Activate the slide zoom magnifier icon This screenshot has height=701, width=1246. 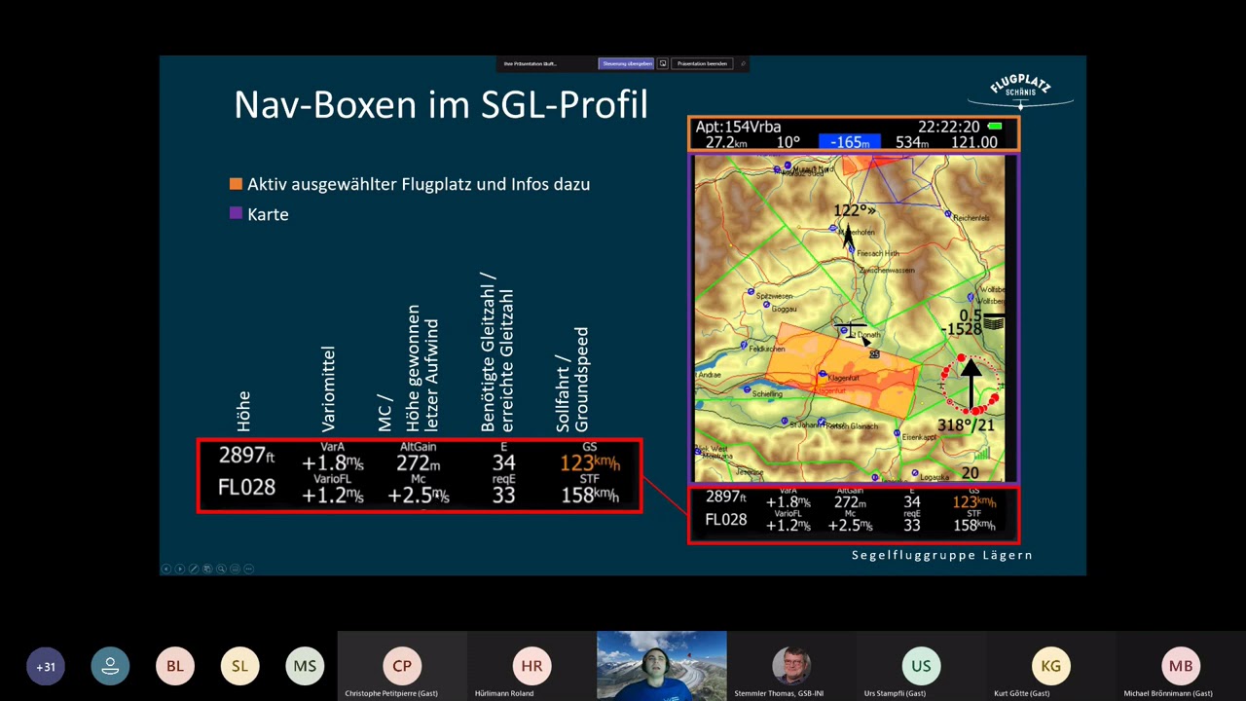click(221, 569)
